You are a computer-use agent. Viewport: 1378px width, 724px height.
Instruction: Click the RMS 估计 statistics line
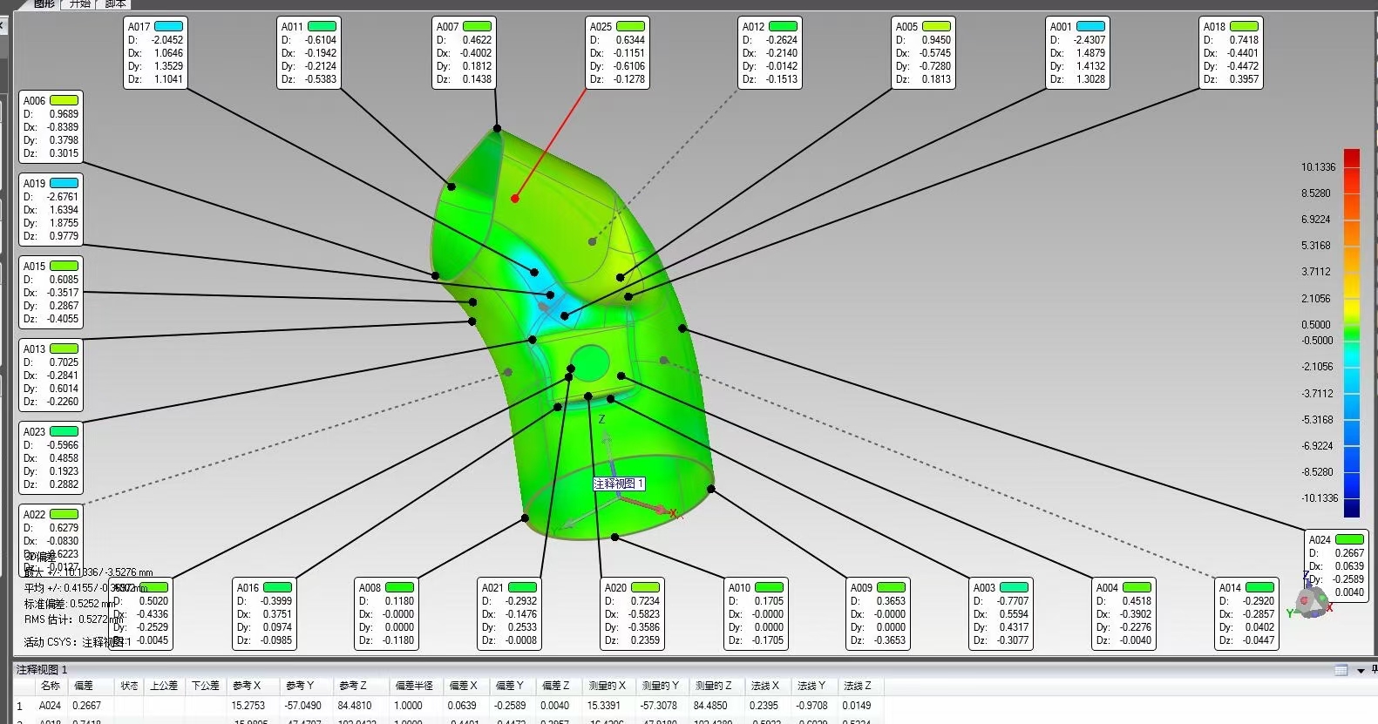[73, 619]
